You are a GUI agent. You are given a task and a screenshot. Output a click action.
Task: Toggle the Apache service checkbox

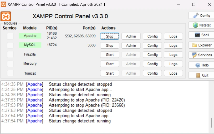point(10,36)
